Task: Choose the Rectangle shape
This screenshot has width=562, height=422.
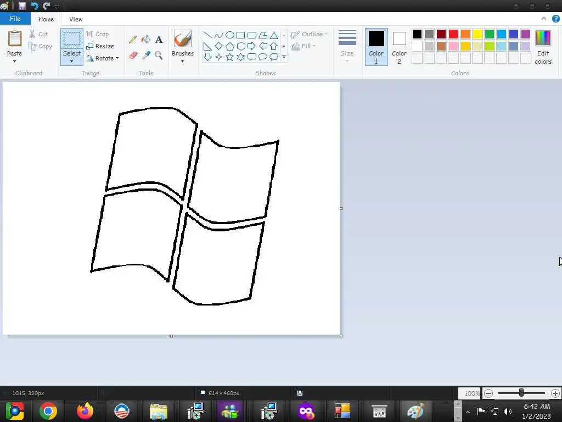Action: 241,35
